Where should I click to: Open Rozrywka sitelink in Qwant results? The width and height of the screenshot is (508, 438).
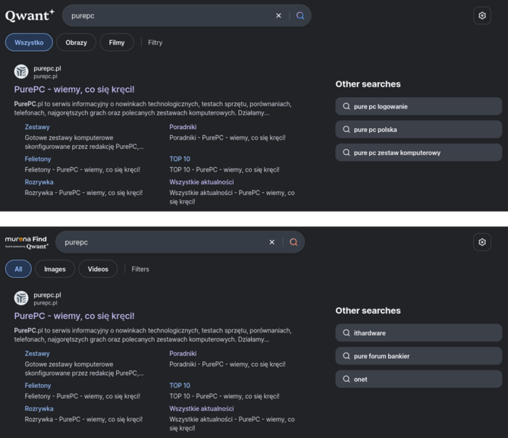coord(39,182)
